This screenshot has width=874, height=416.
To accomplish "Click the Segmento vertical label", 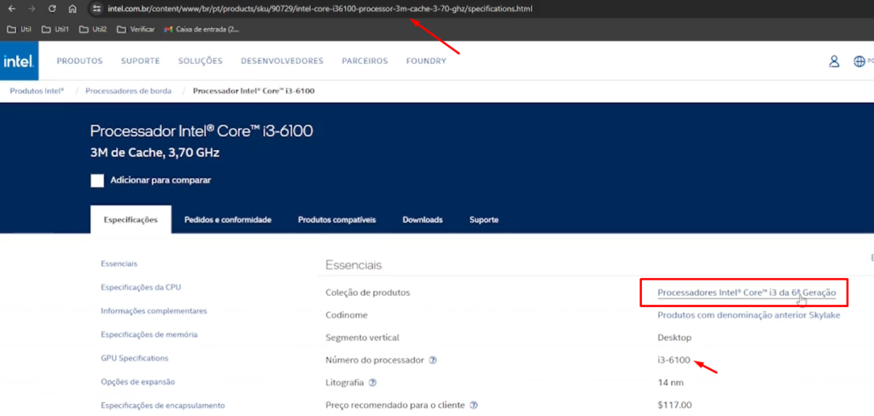I will pyautogui.click(x=362, y=338).
